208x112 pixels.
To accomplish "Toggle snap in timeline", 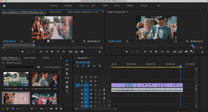I will 83,66.
